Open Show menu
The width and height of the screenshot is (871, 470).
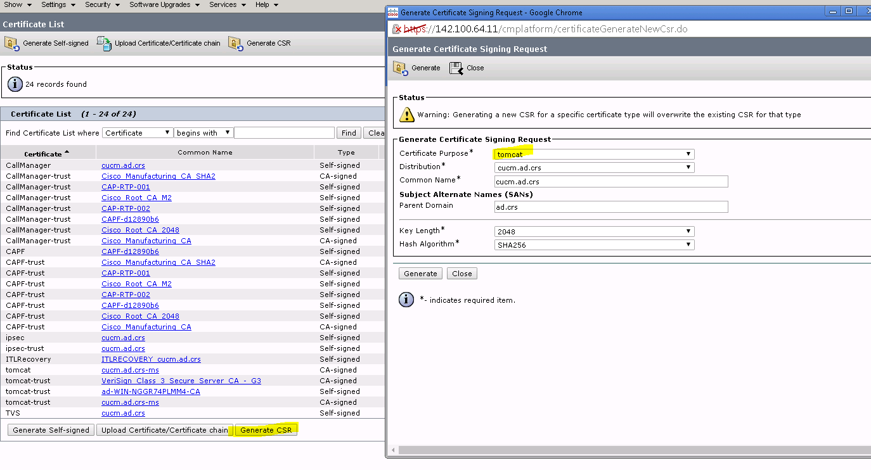tap(17, 4)
